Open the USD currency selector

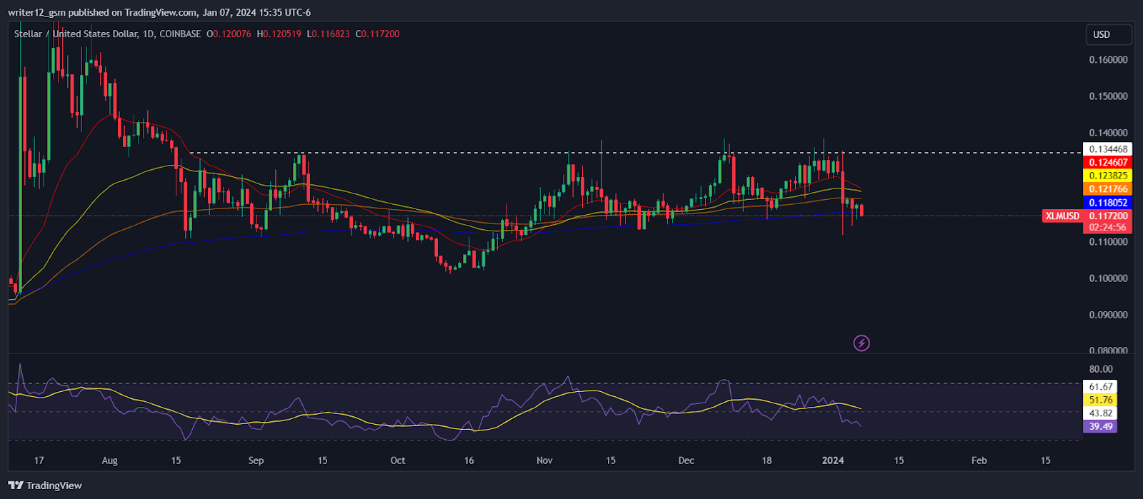point(1109,34)
